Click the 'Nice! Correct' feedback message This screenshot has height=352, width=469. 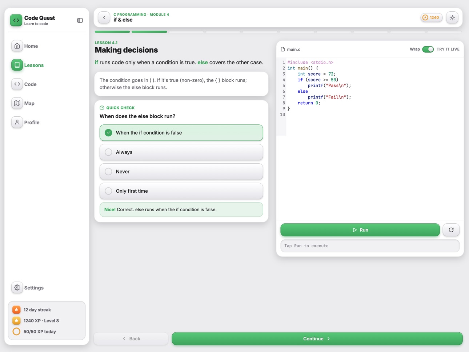[181, 209]
